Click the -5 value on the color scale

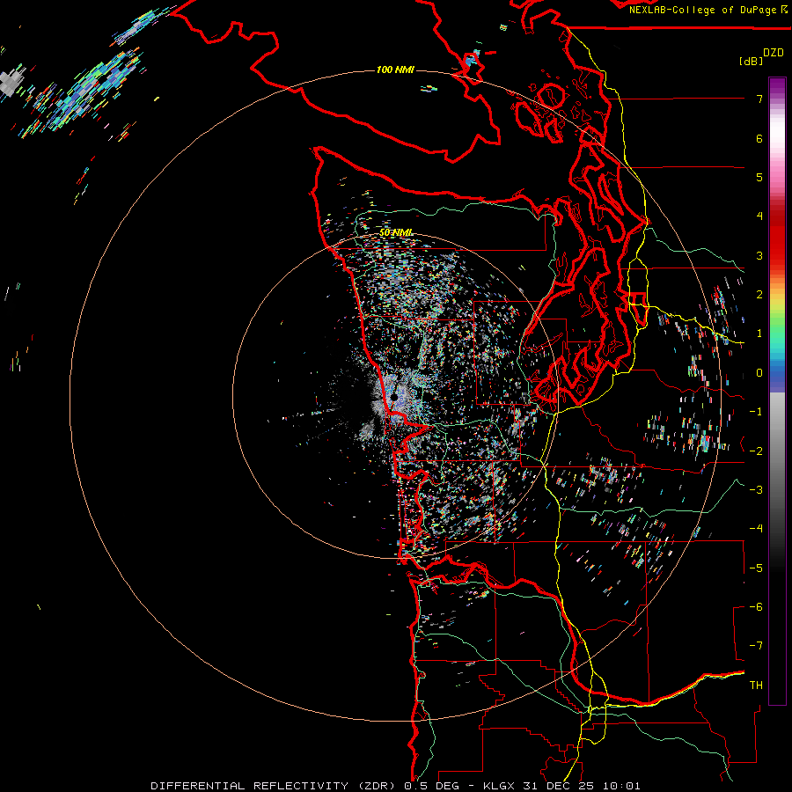(756, 568)
